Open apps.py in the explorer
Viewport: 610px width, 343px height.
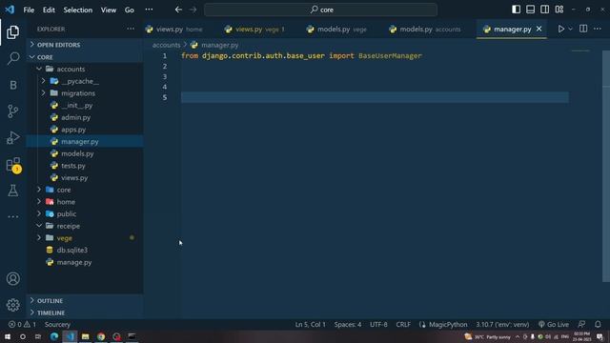(85, 130)
